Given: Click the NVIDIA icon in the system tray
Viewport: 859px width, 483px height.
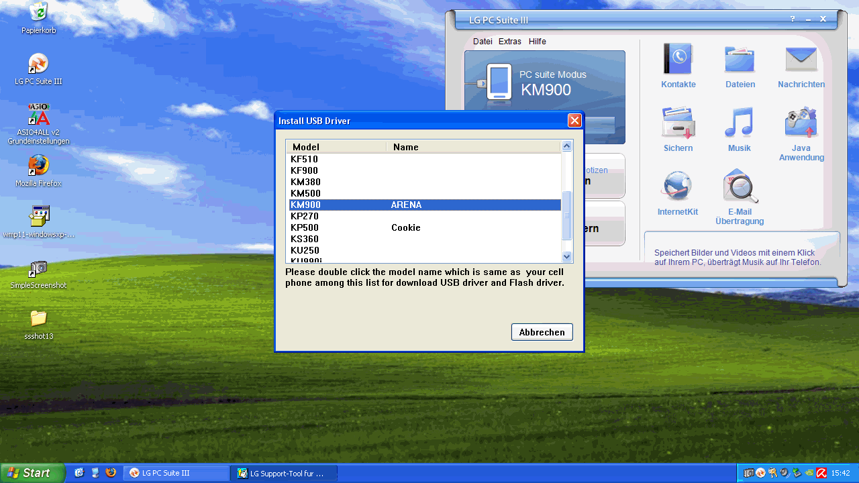Looking at the screenshot, I should coord(809,473).
